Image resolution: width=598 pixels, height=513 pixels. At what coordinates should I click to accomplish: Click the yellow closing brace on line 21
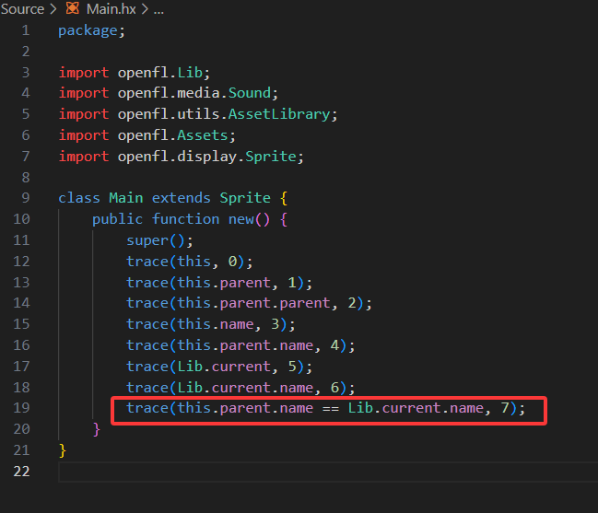(63, 450)
